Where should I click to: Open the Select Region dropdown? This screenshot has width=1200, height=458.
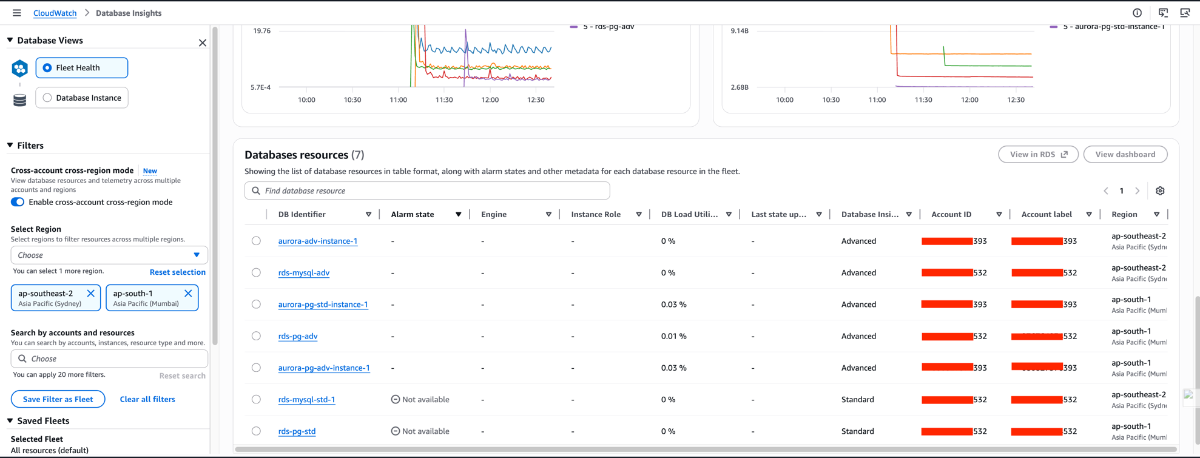click(109, 255)
